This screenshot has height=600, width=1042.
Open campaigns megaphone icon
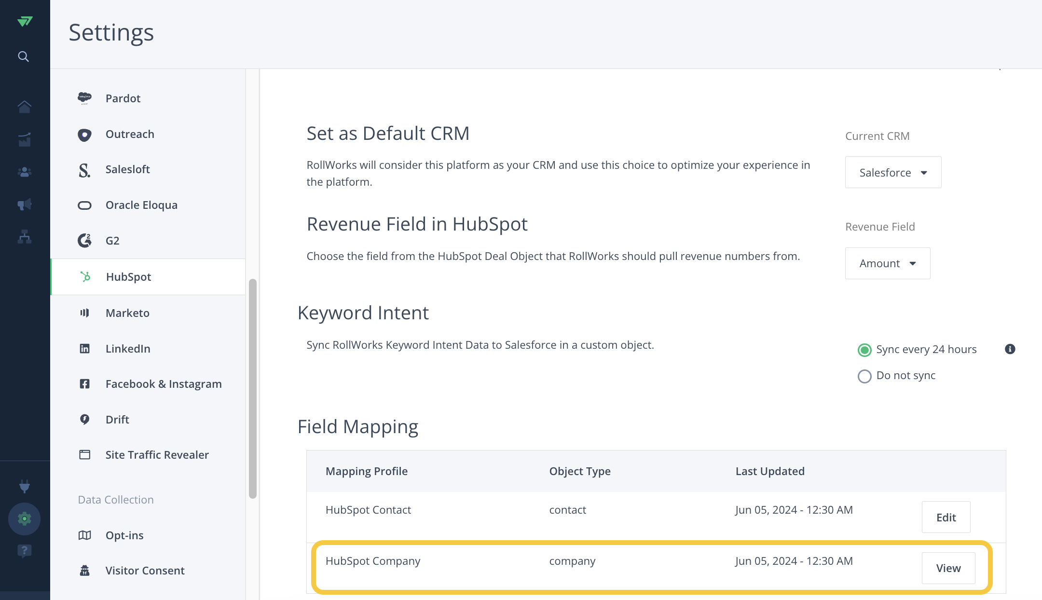(25, 205)
